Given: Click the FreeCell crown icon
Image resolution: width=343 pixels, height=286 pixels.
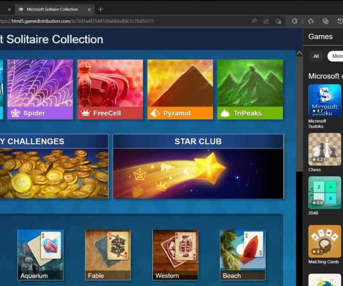Looking at the screenshot, I should tap(85, 113).
